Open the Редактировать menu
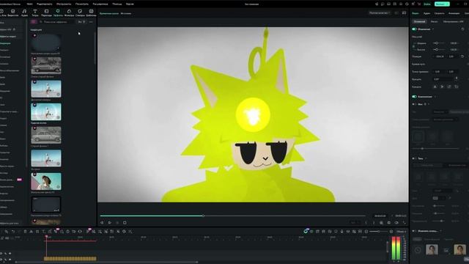Image resolution: width=469 pixels, height=264 pixels. [44, 4]
